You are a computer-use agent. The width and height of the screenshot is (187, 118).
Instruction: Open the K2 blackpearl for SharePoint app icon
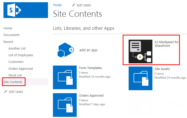coord(140,51)
